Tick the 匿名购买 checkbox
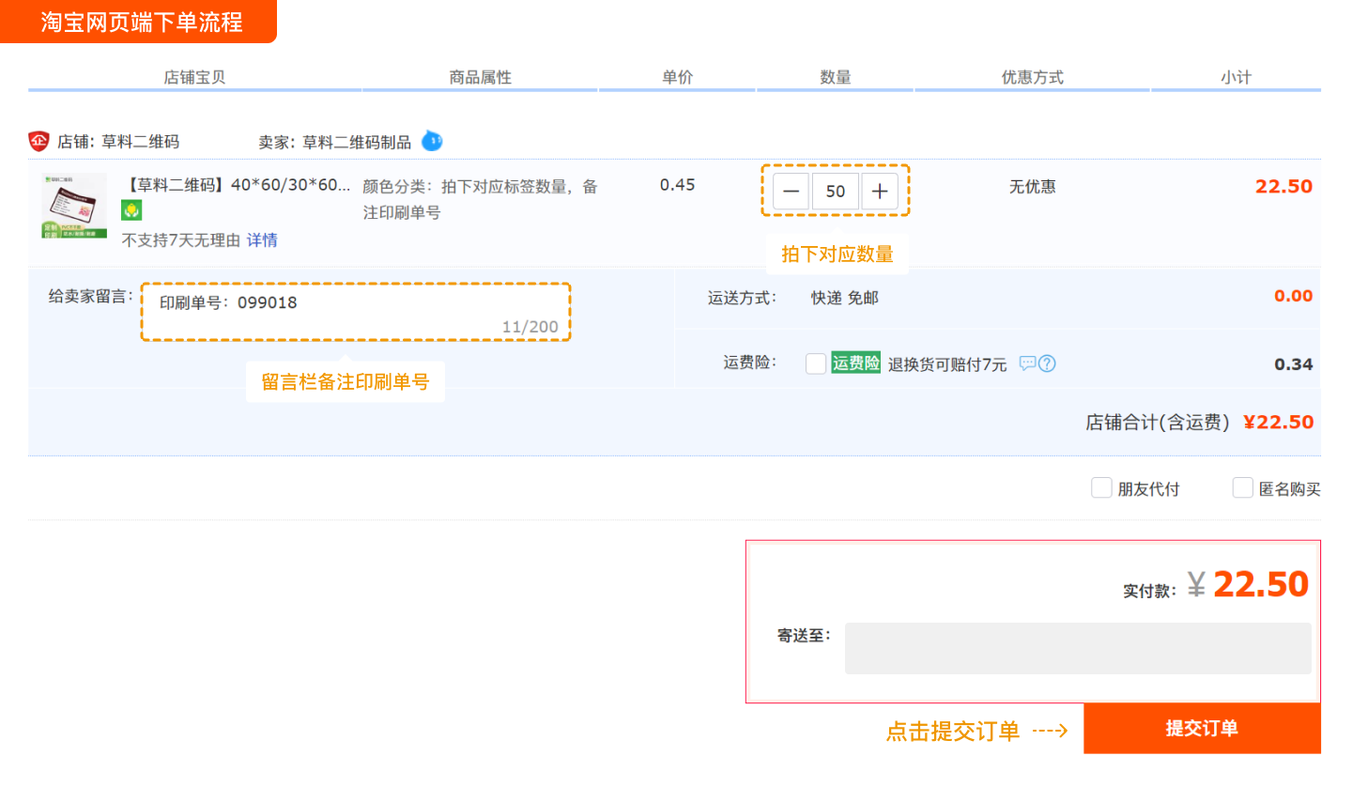 (x=1243, y=488)
